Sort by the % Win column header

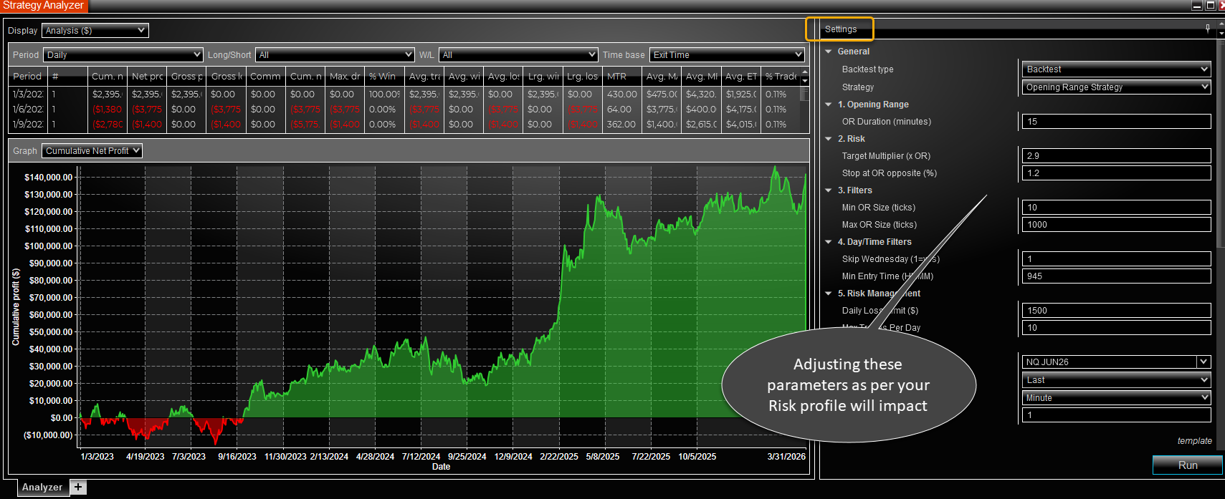(x=385, y=77)
